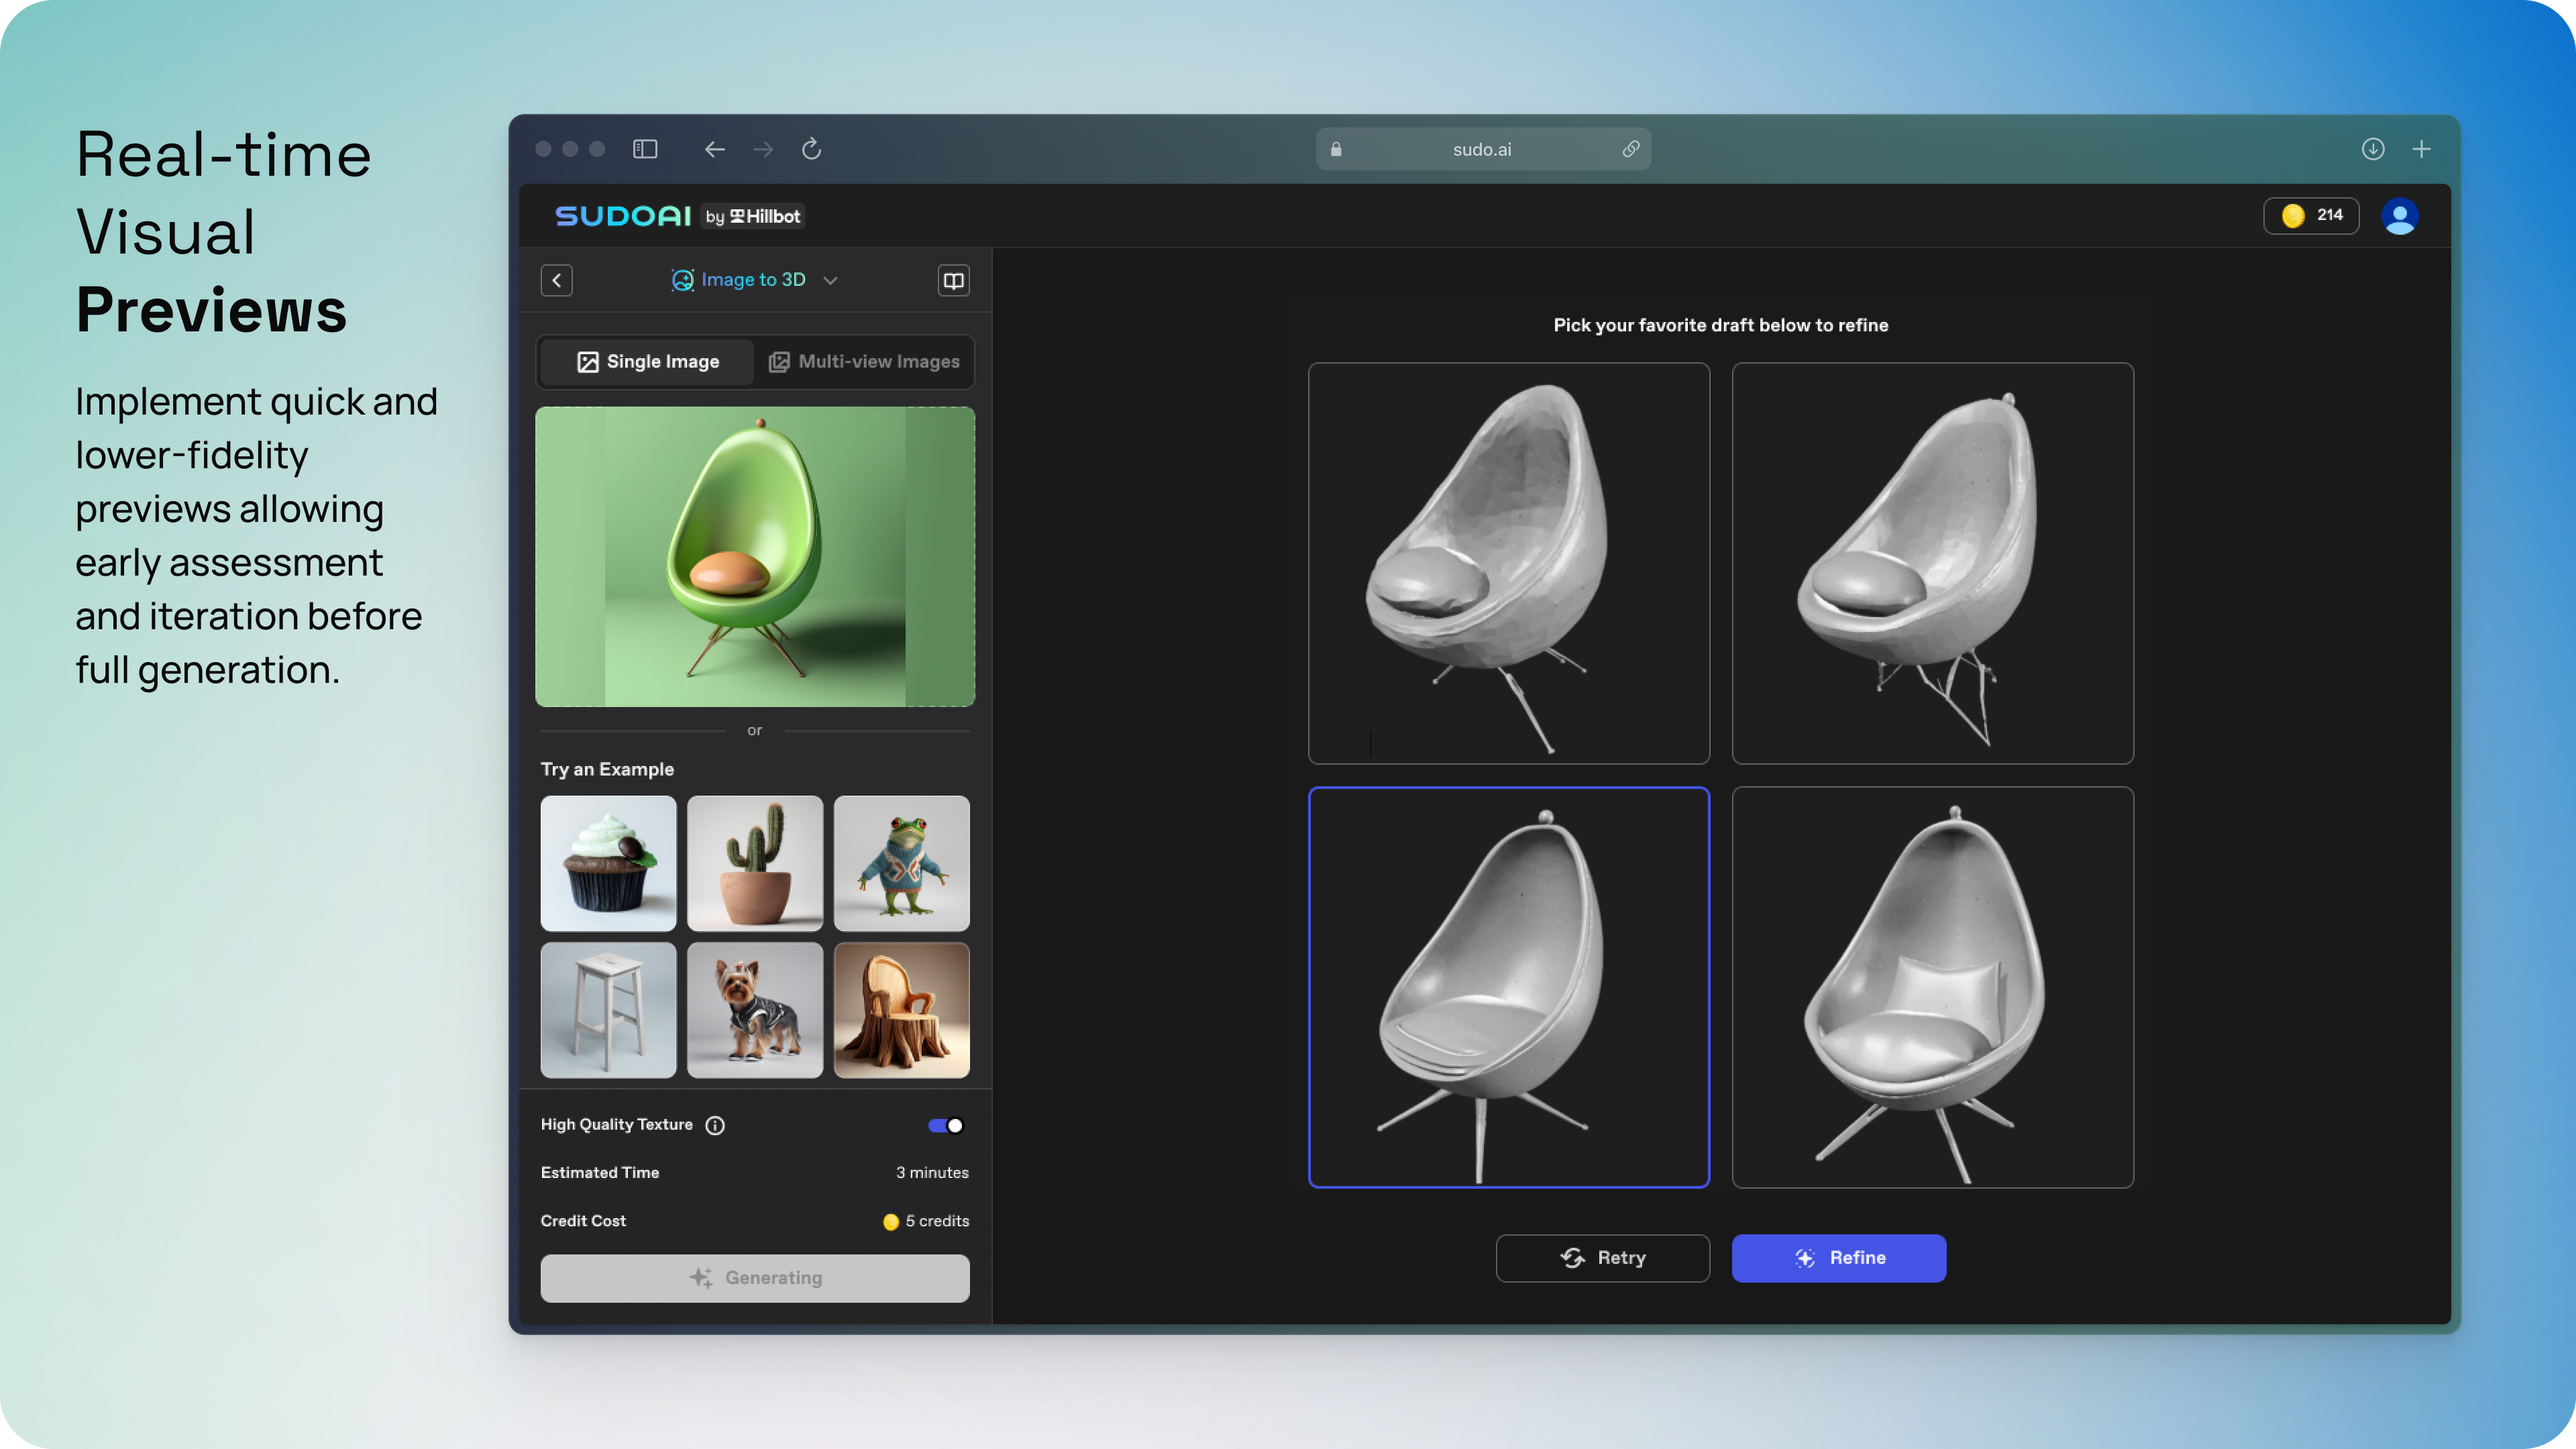Open the guide book icon in panel header
Screen dimensions: 2576x1449
coord(953,280)
